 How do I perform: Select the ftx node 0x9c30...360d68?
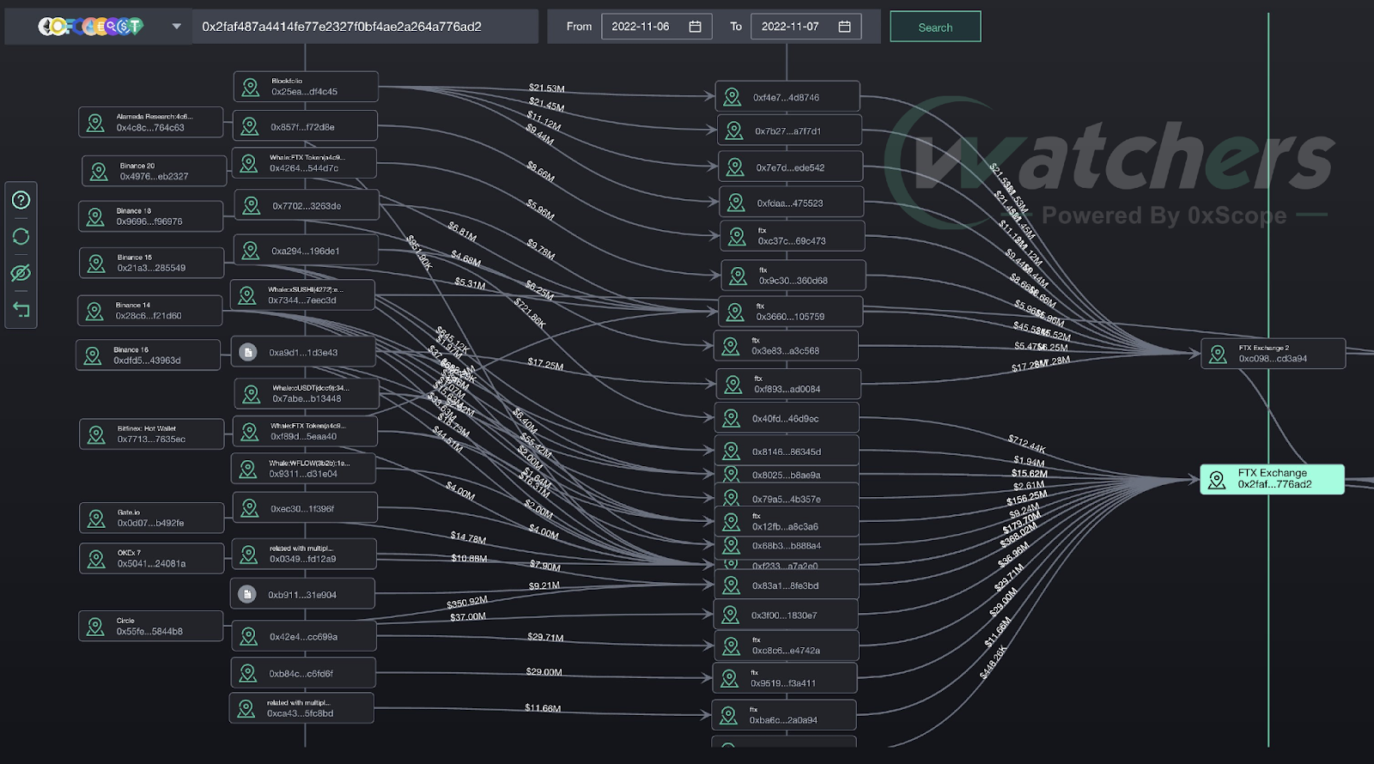pos(793,276)
